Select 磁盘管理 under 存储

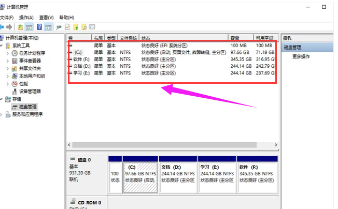pyautogui.click(x=29, y=107)
